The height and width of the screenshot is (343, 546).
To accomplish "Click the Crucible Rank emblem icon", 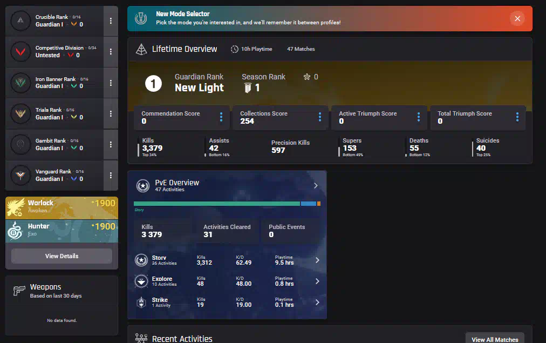I will [x=21, y=21].
